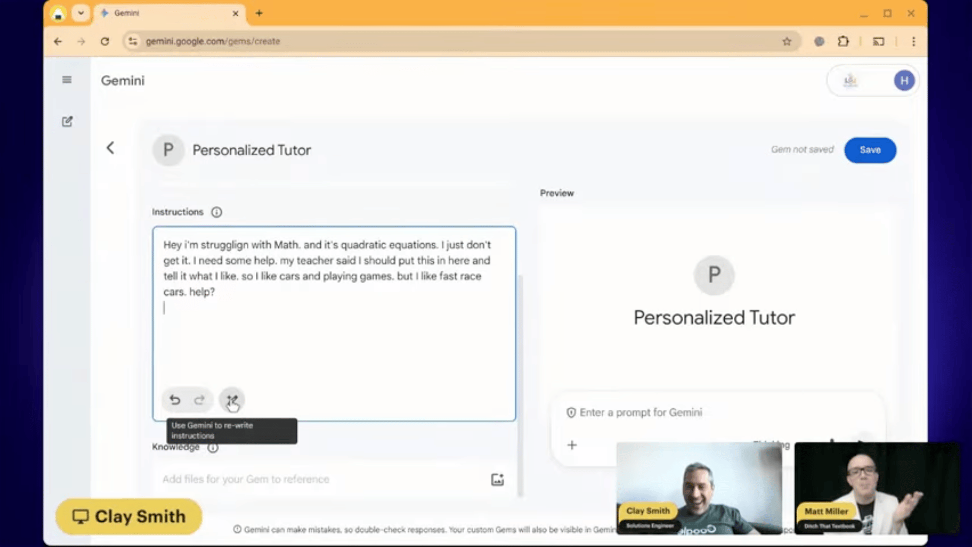972x547 pixels.
Task: Use Gemini to re-write instructions
Action: coord(232,400)
